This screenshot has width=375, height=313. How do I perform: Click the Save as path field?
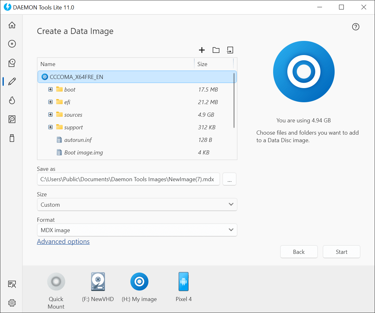pos(128,179)
